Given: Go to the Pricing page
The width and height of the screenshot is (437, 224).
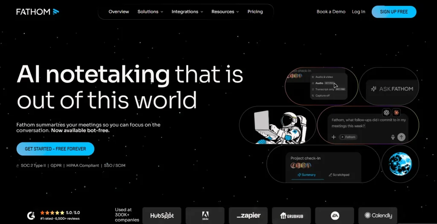Looking at the screenshot, I should click(255, 12).
